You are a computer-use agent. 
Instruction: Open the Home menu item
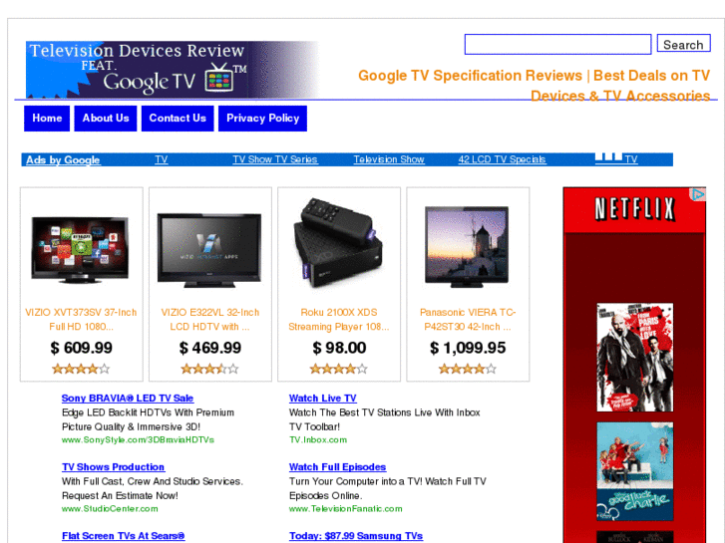pyautogui.click(x=47, y=119)
